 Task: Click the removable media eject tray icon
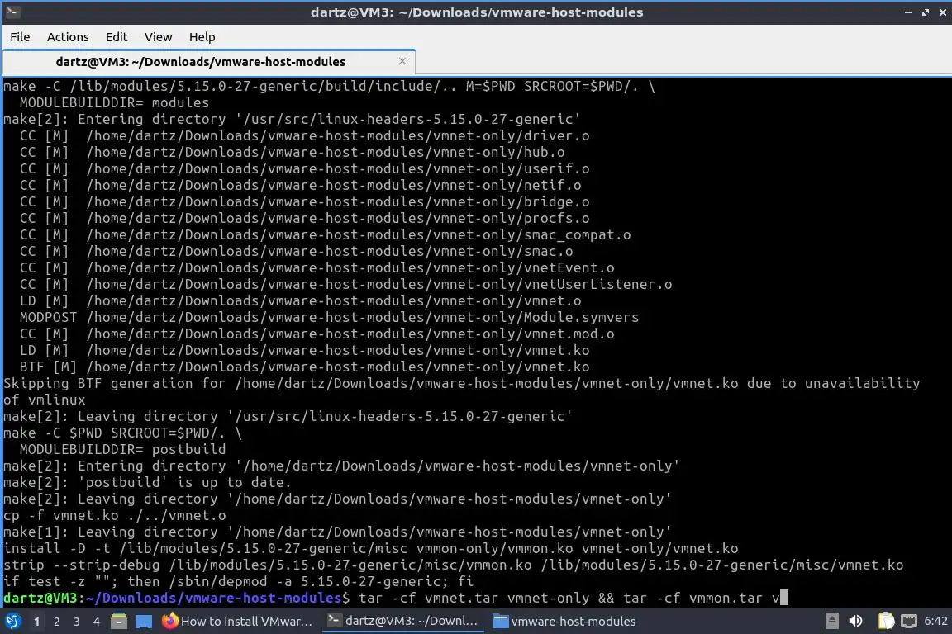click(x=832, y=622)
